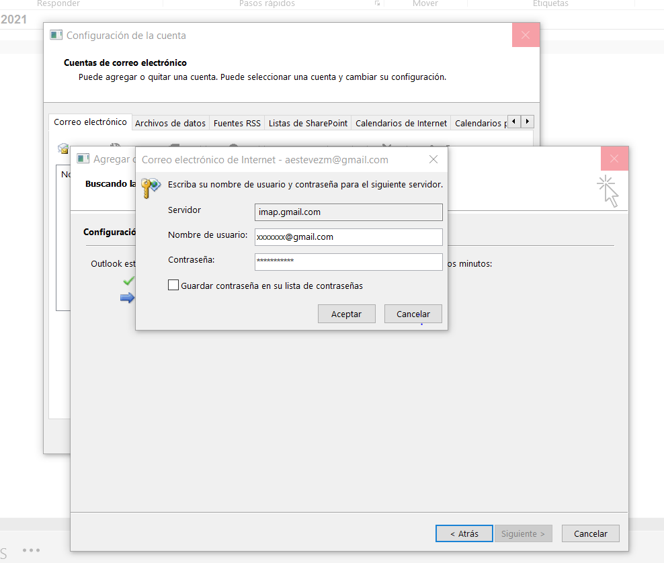The height and width of the screenshot is (563, 664).
Task: Click the new account envelope icon
Action: [64, 148]
